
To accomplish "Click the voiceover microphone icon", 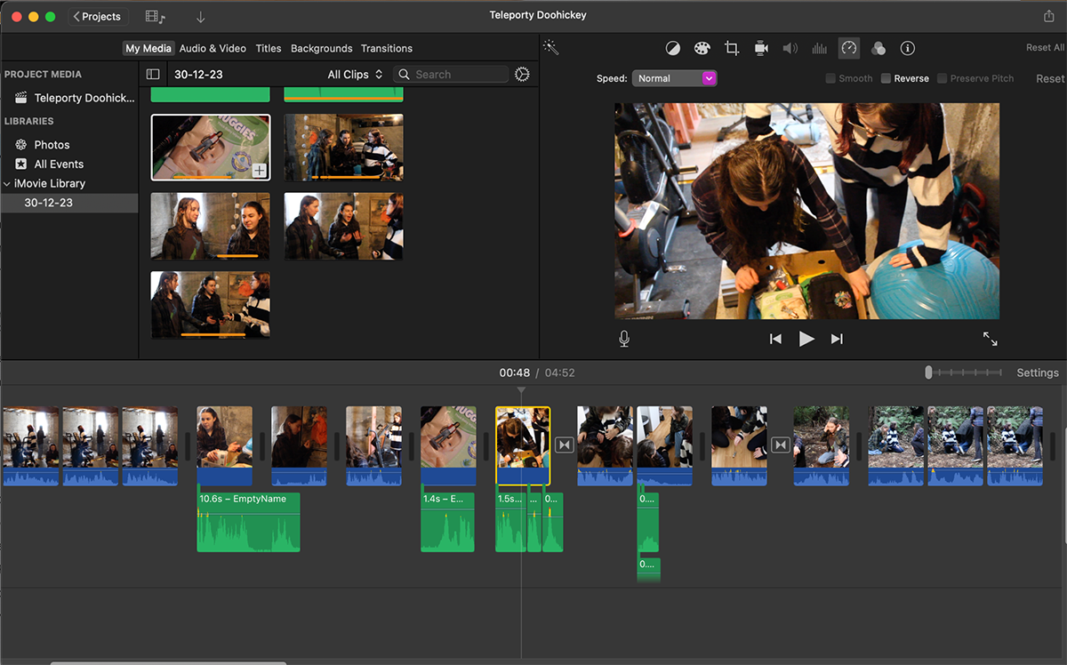I will pos(624,339).
